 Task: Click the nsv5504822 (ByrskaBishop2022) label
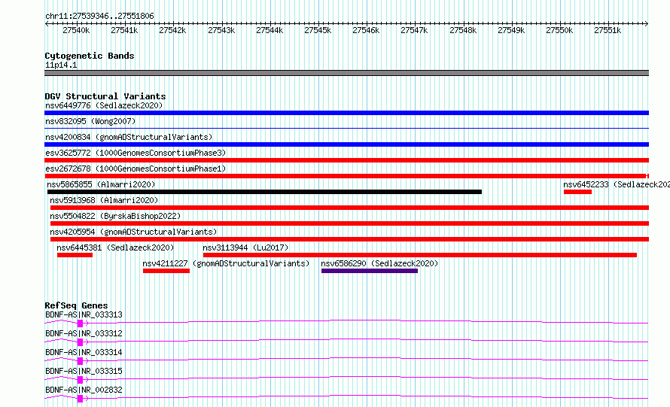(115, 216)
